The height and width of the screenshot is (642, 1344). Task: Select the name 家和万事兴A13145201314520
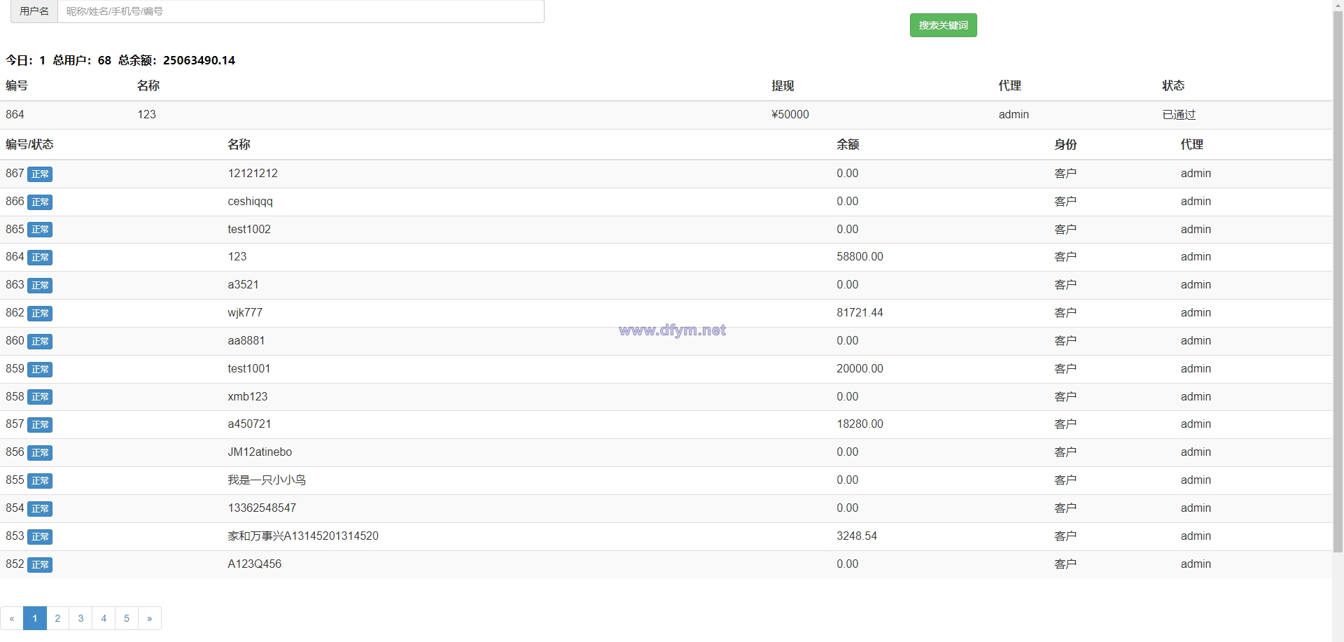click(x=303, y=536)
